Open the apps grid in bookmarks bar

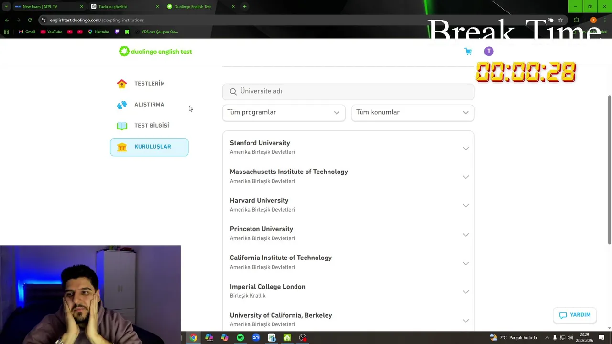(6, 32)
